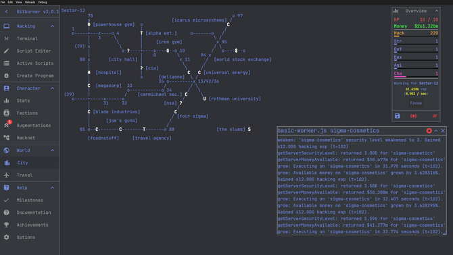The width and height of the screenshot is (453, 255).
Task: Open the File menu
Action: [3, 2]
